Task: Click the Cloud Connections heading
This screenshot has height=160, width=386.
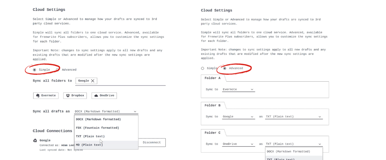Action: point(52,131)
